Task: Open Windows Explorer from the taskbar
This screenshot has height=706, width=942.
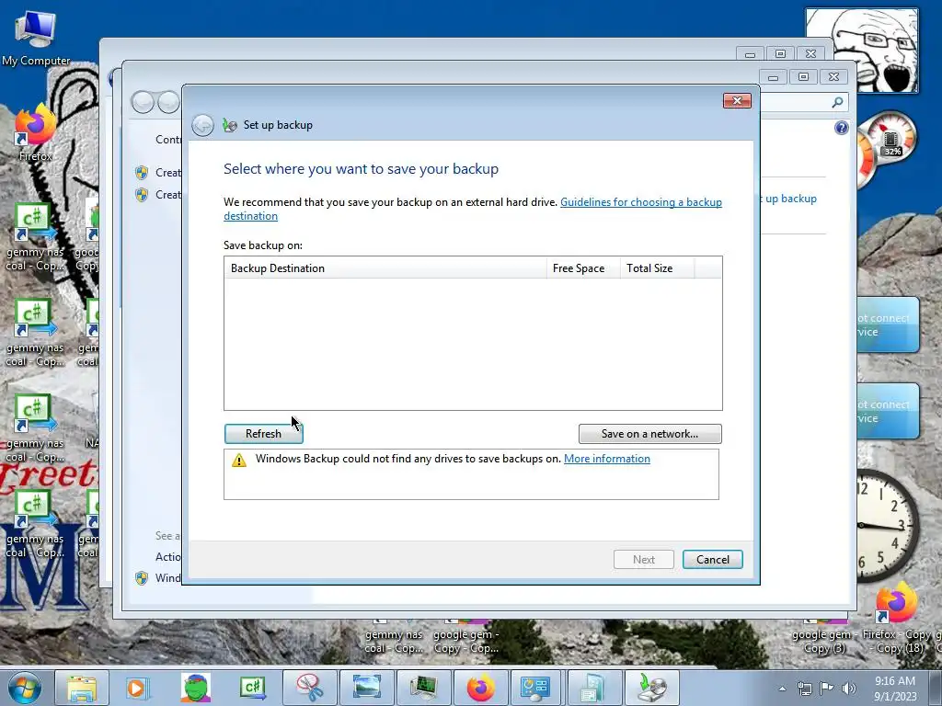Action: 82,688
